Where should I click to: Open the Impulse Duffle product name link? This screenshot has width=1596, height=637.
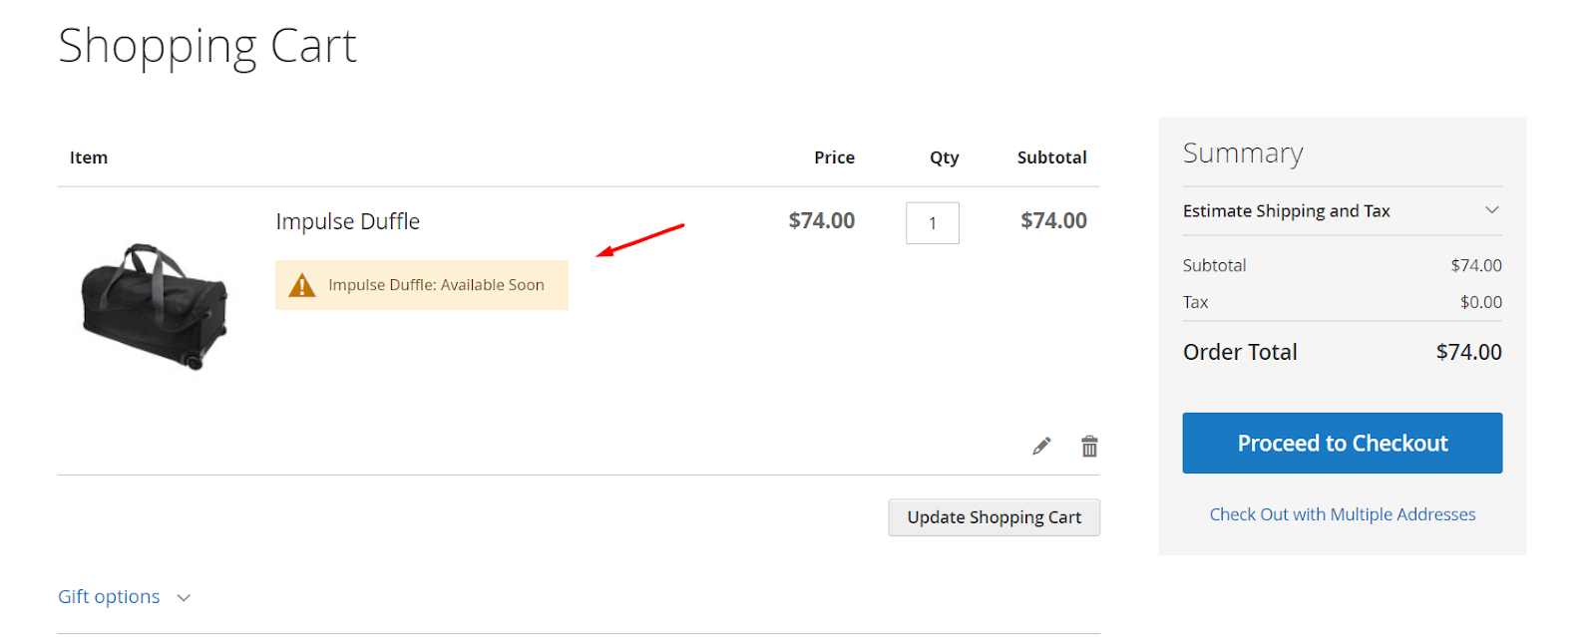[347, 221]
